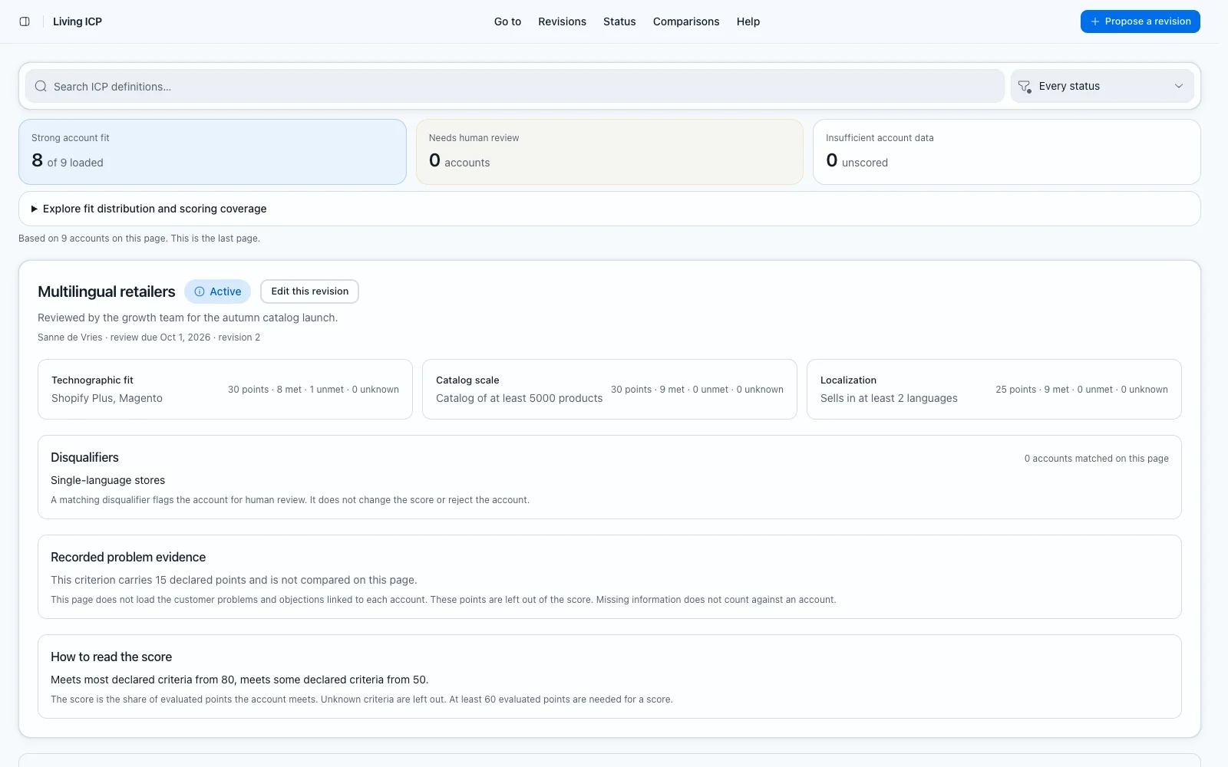Click the info icon in Active badge

pyautogui.click(x=200, y=291)
